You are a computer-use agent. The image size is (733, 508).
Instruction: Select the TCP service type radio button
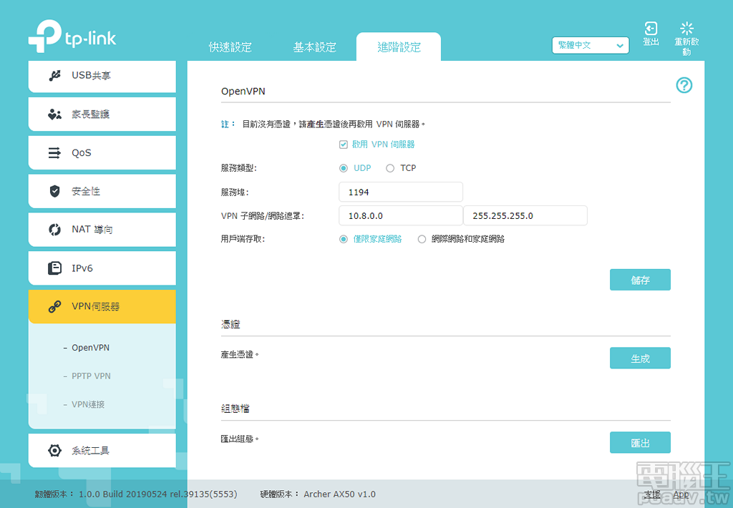389,167
